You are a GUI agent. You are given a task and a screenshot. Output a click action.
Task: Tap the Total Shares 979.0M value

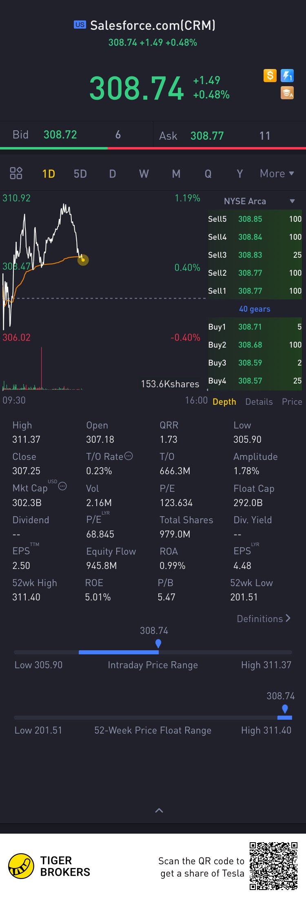(x=175, y=534)
